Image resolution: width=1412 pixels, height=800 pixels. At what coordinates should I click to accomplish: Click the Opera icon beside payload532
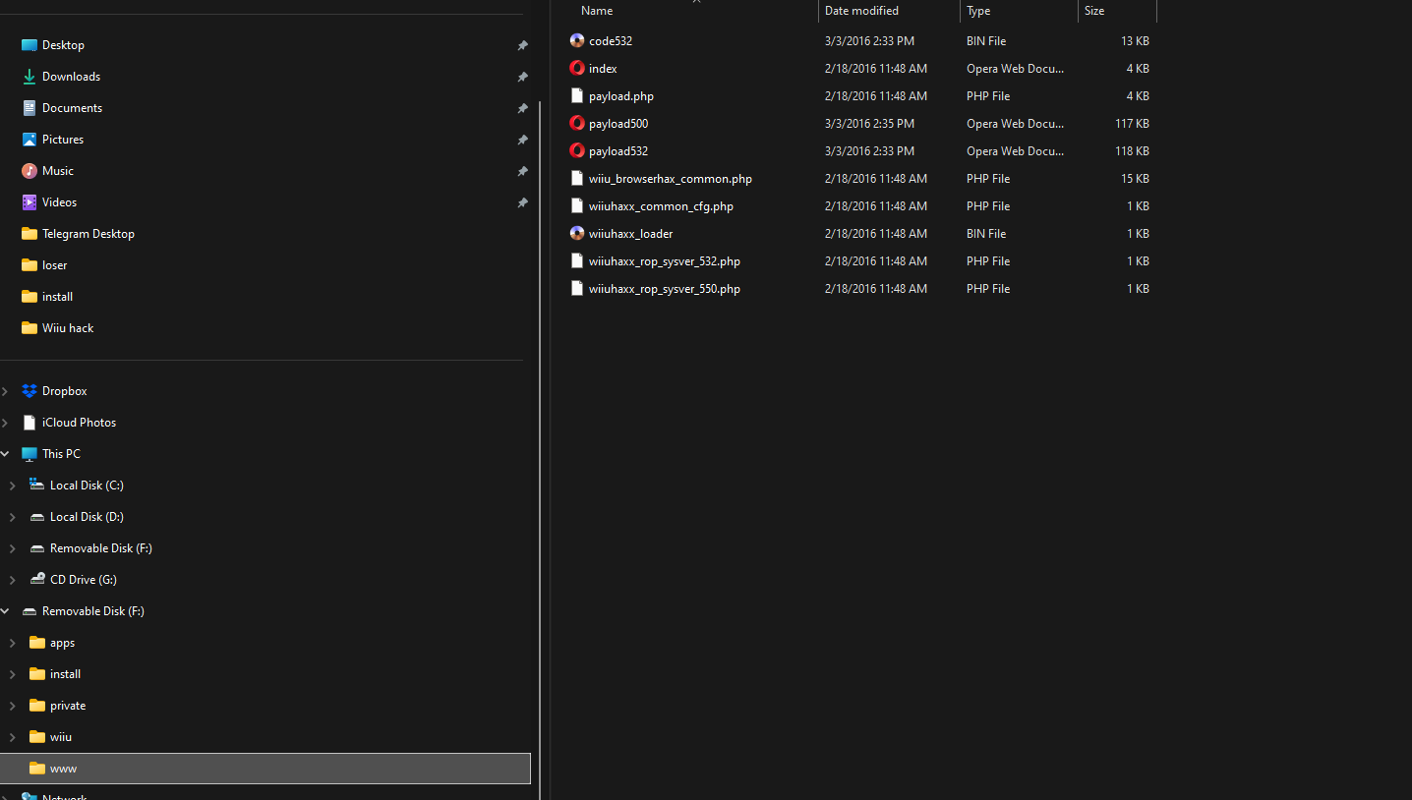(x=577, y=151)
